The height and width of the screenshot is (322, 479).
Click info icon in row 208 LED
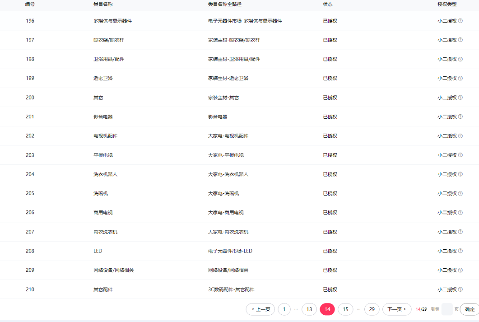click(x=460, y=251)
